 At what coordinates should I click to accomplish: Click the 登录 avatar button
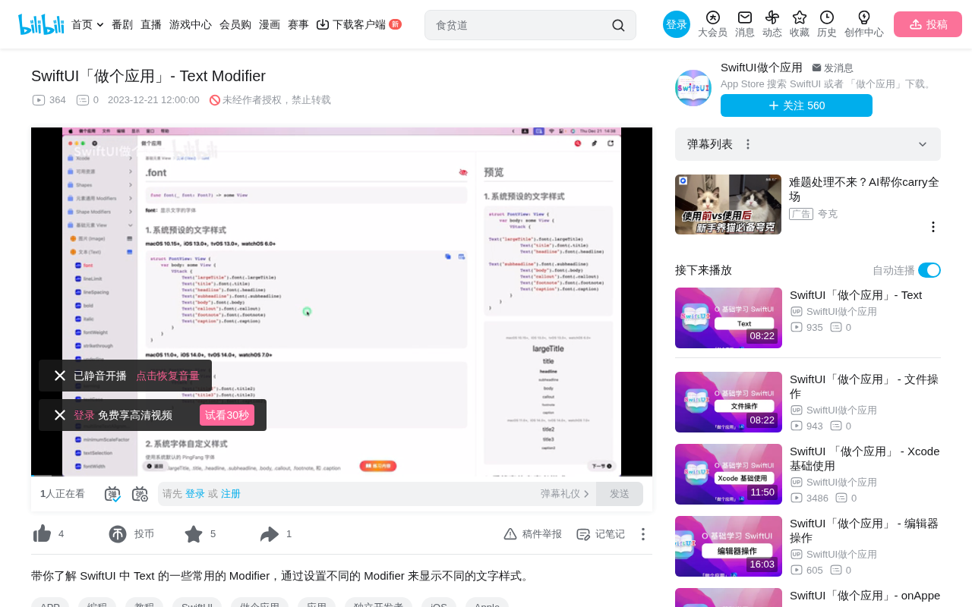(677, 24)
